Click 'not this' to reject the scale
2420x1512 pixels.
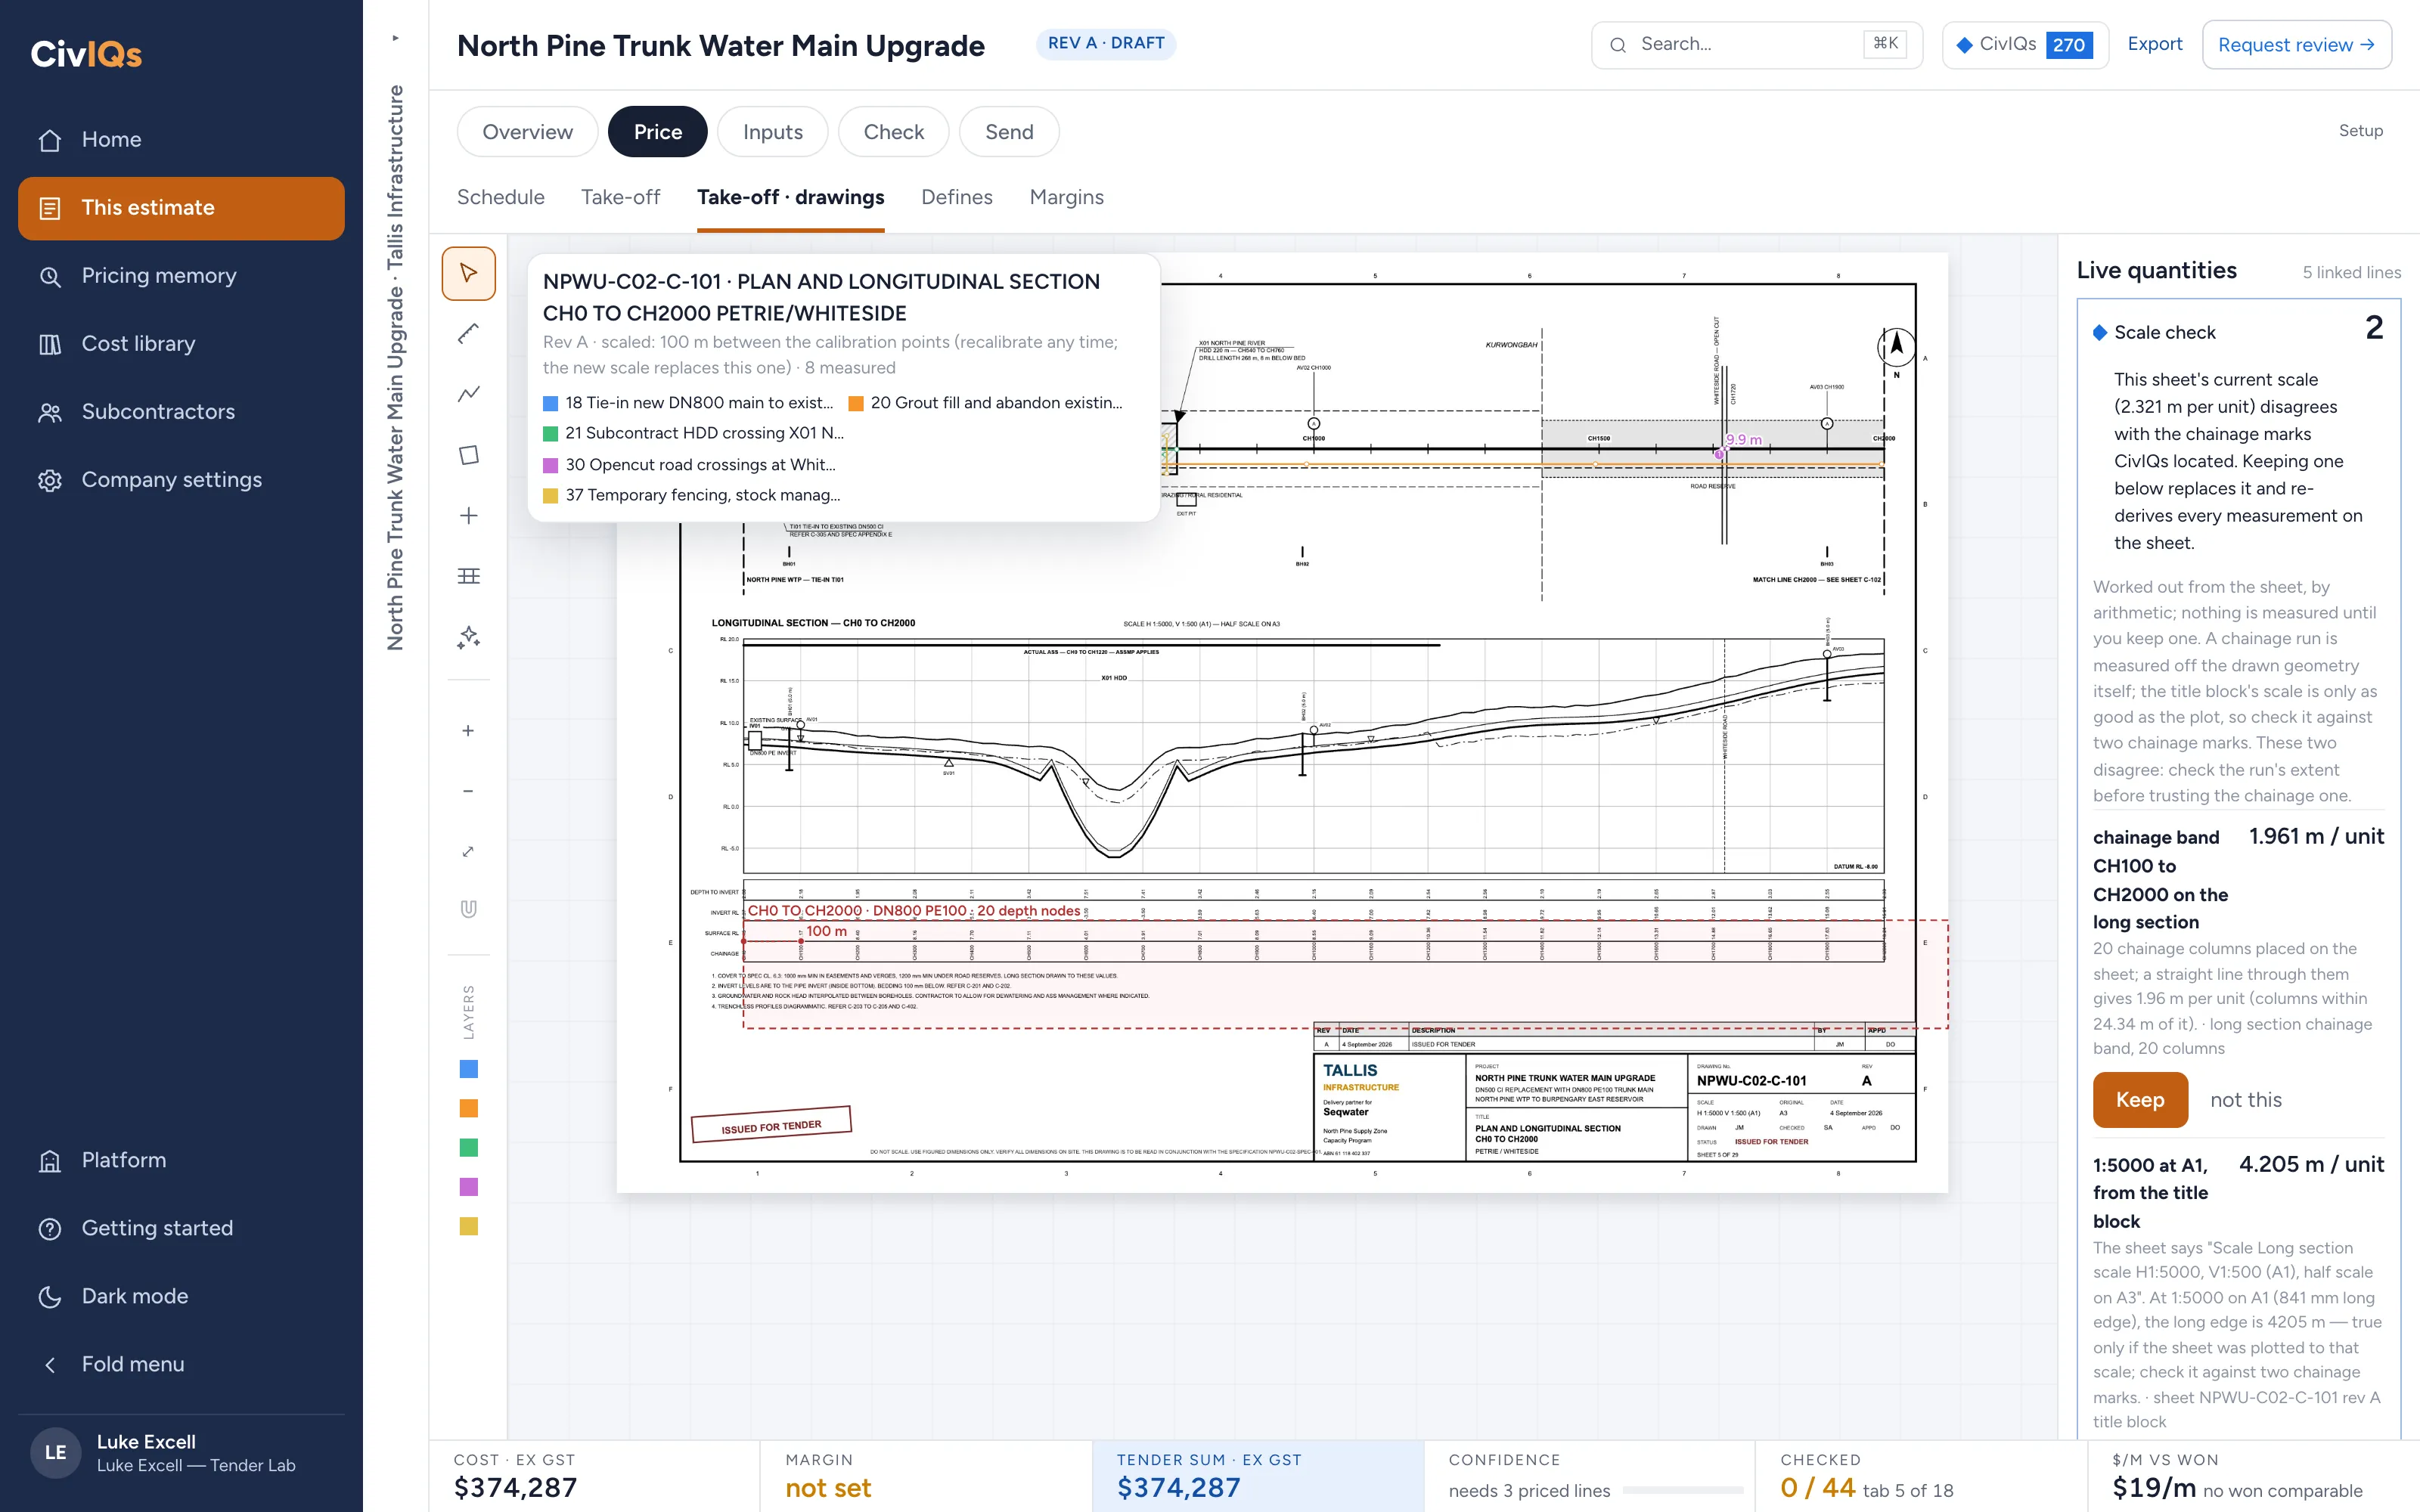pyautogui.click(x=2246, y=1100)
